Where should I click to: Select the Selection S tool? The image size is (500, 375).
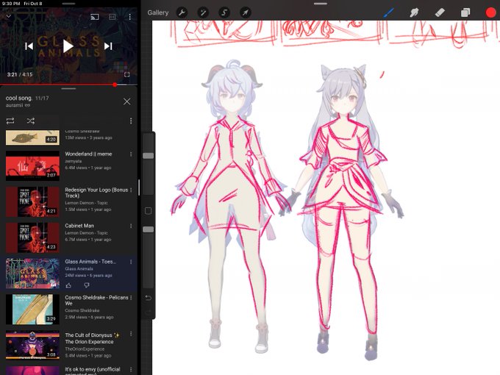click(224, 12)
